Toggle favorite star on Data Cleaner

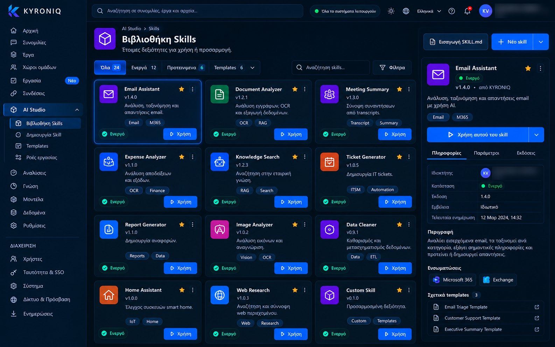pos(399,225)
